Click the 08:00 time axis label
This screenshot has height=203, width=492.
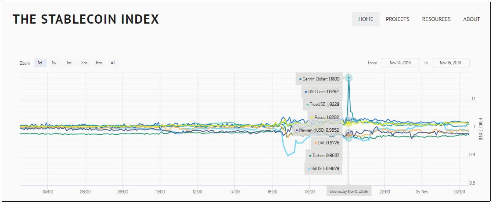coord(122,192)
